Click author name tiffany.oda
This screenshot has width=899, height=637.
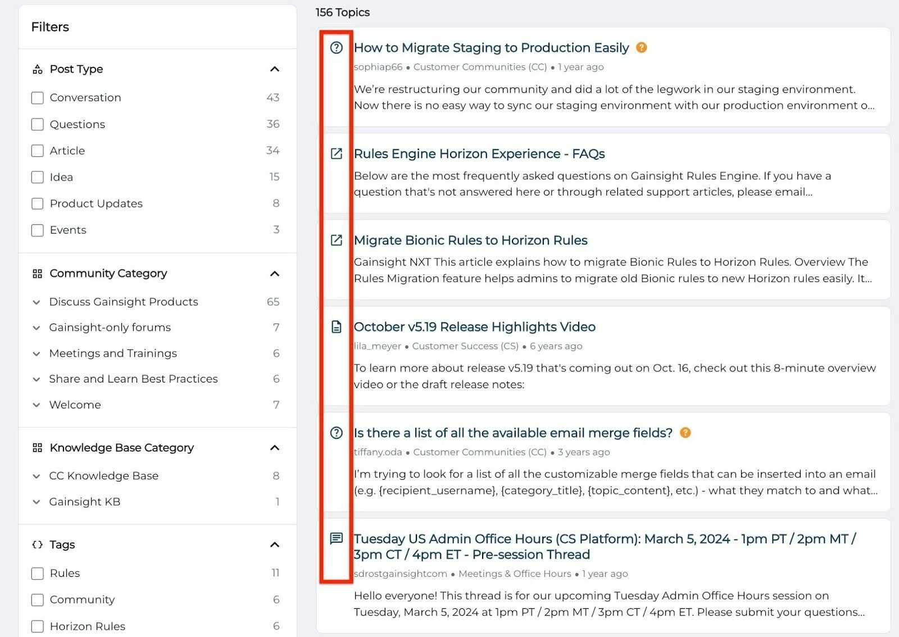coord(378,452)
